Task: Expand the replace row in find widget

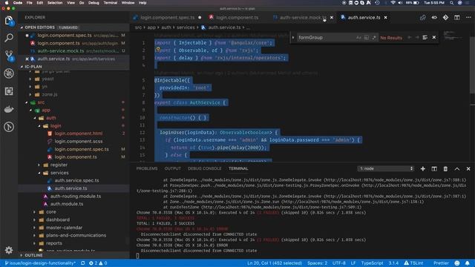Action: [x=293, y=38]
